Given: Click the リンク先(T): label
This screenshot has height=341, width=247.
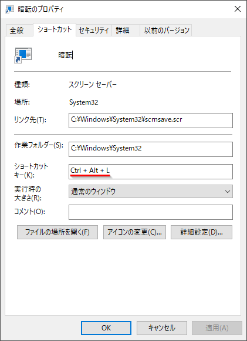Looking at the screenshot, I should pos(30,119).
